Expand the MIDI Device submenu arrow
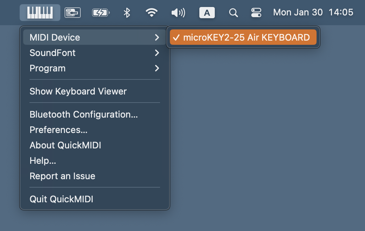365x231 pixels. tap(157, 37)
